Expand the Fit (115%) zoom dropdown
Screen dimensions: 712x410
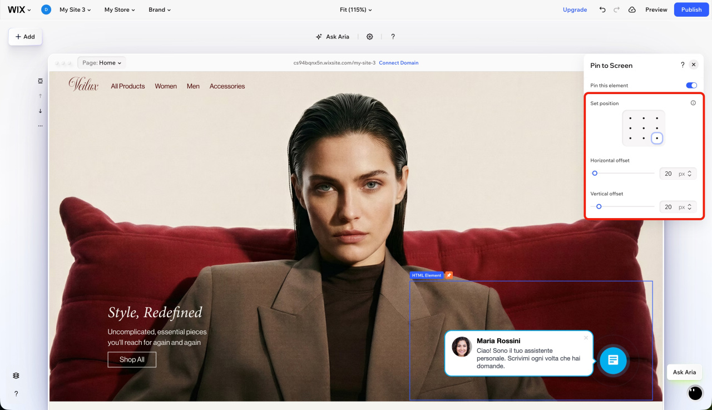pos(355,10)
